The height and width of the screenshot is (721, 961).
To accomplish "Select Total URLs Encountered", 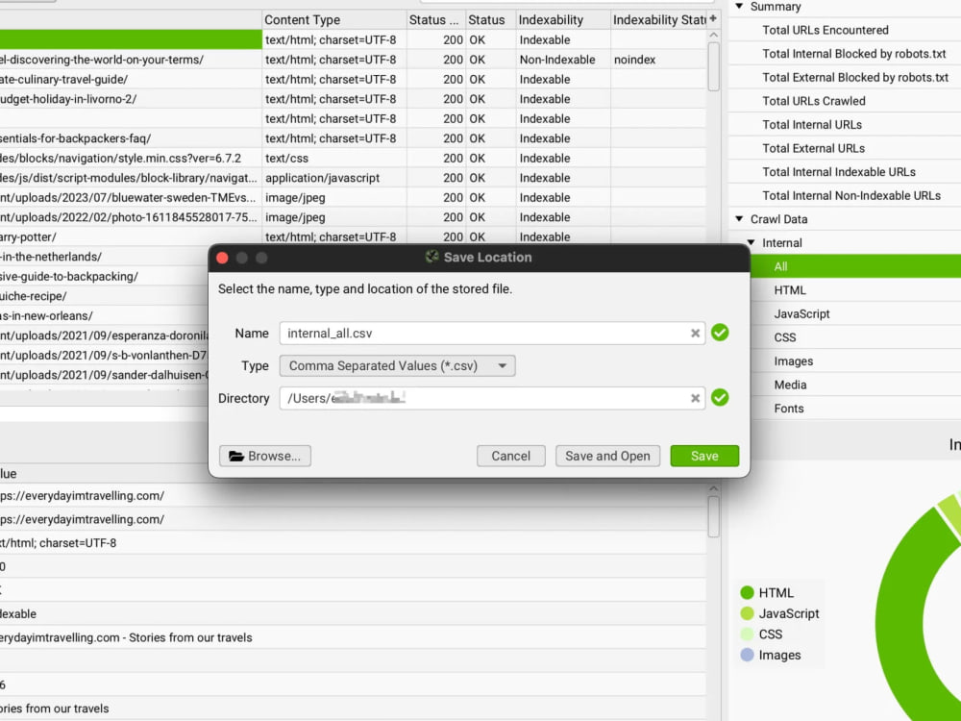I will click(x=825, y=30).
